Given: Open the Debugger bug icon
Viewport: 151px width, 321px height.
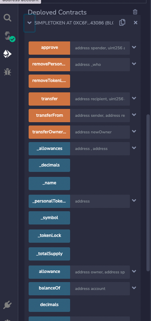Looking at the screenshot, I should tap(7, 72).
